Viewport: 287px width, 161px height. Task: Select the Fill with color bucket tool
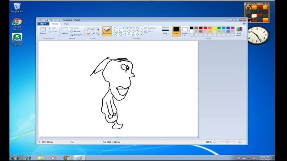coord(93,30)
